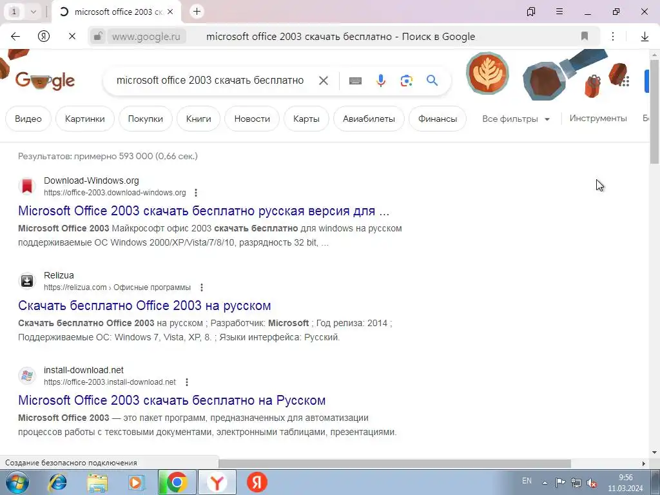Open the browser hamburger menu
The width and height of the screenshot is (660, 495).
559,12
